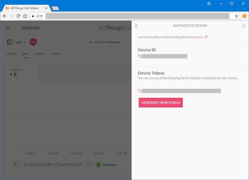This screenshot has height=180, width=249.
Task: Switch to the LIVE tab
Action: pos(25,54)
